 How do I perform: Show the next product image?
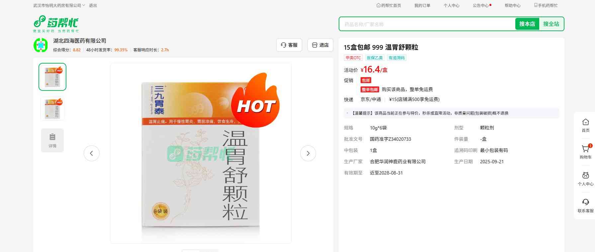click(308, 153)
